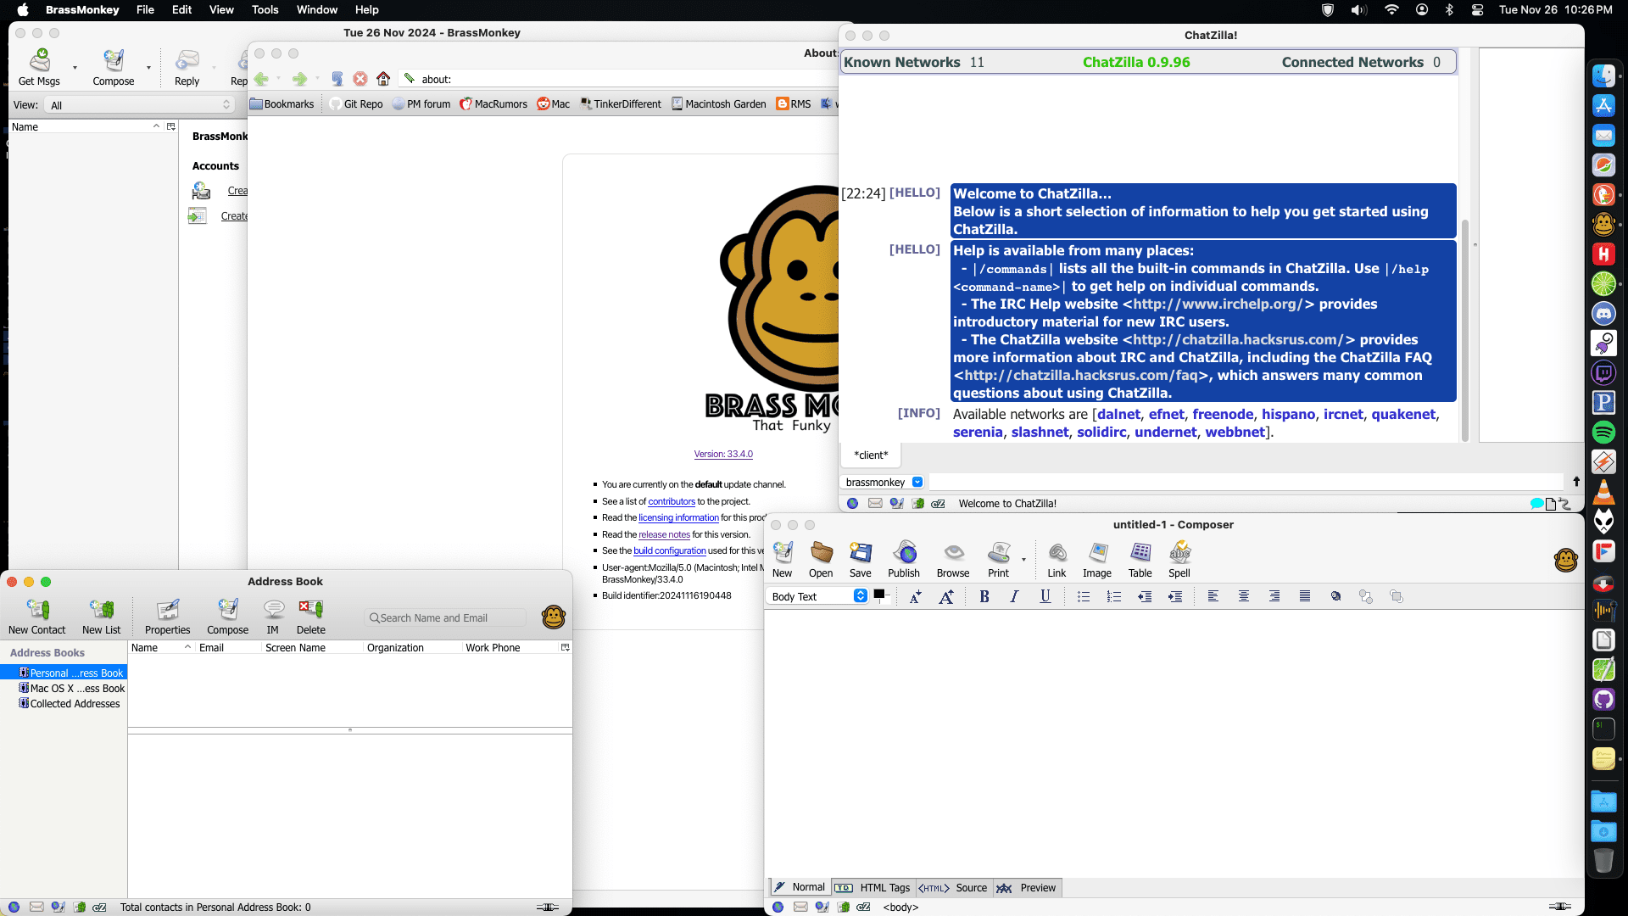Toggle center alignment in Composer
The width and height of the screenshot is (1628, 916).
(1244, 596)
